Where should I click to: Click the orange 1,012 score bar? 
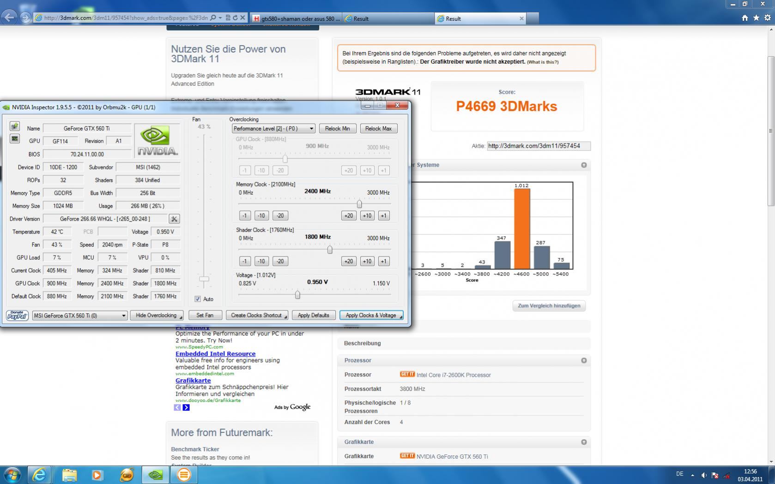point(522,229)
